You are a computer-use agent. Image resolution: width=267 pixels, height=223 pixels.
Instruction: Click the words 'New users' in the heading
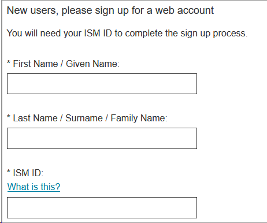[32, 10]
